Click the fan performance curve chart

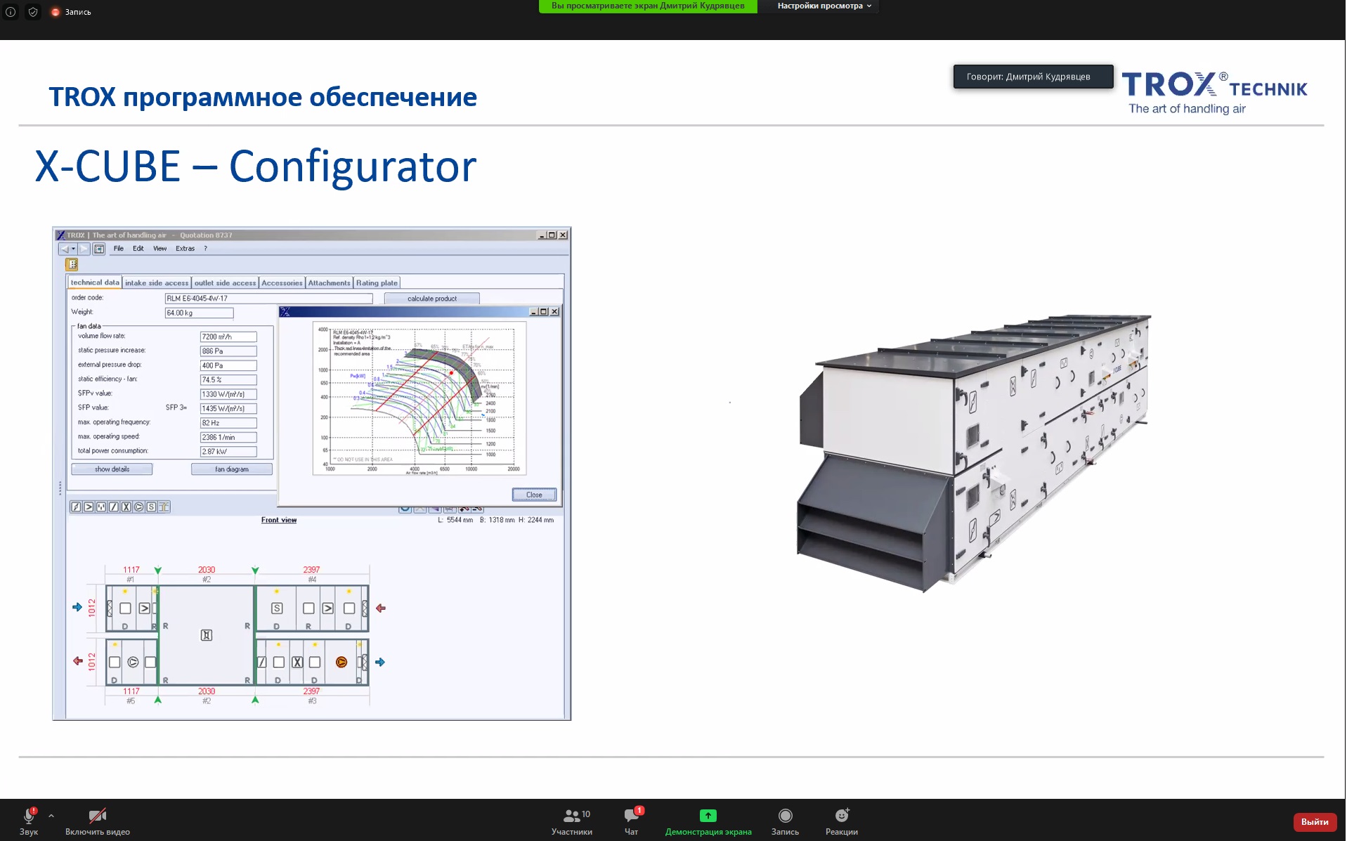(419, 398)
